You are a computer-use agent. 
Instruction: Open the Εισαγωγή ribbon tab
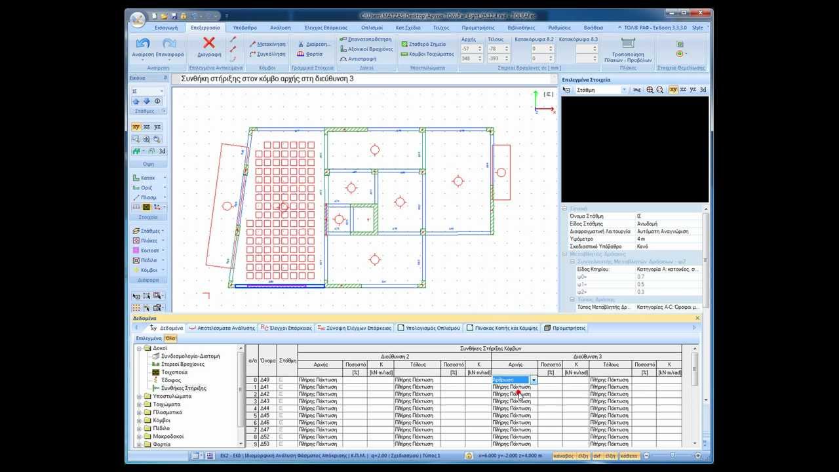tap(166, 28)
